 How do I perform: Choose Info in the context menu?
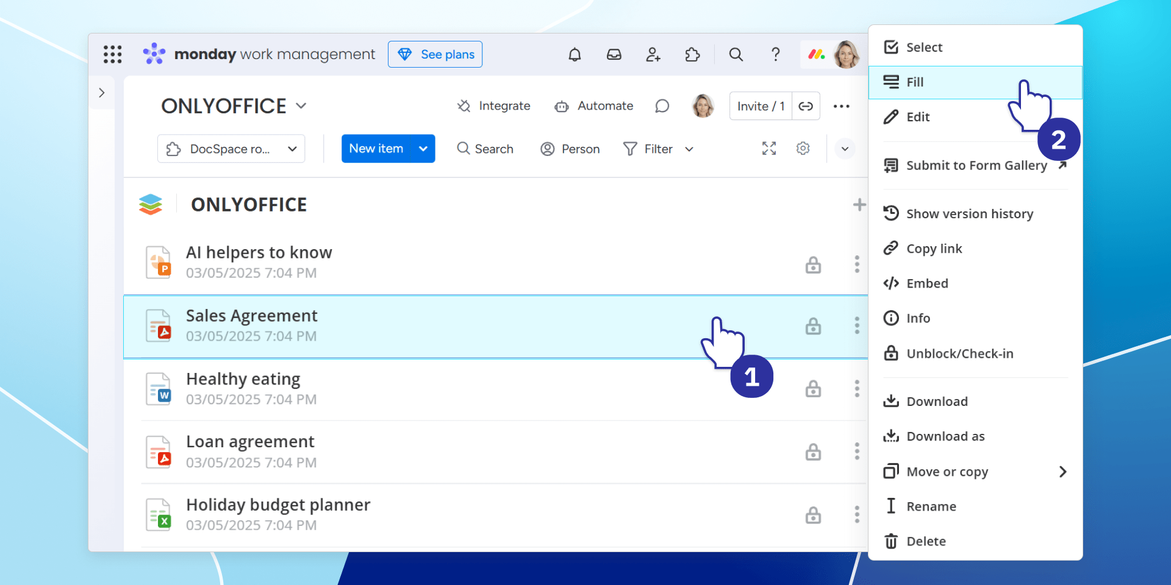[x=975, y=318]
